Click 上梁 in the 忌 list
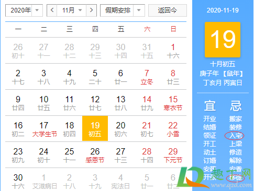 click(236, 144)
